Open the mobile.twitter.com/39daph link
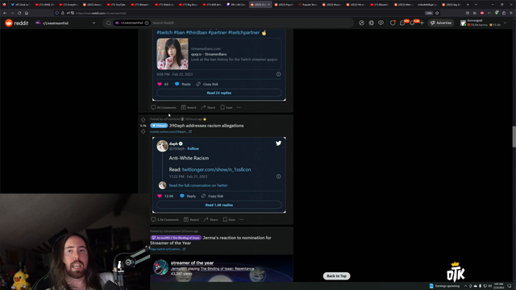 (x=170, y=132)
